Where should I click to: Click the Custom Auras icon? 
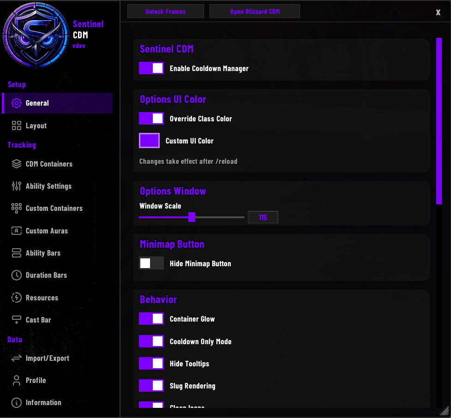(x=17, y=231)
